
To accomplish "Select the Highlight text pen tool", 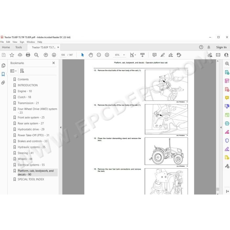I will tap(163, 55).
